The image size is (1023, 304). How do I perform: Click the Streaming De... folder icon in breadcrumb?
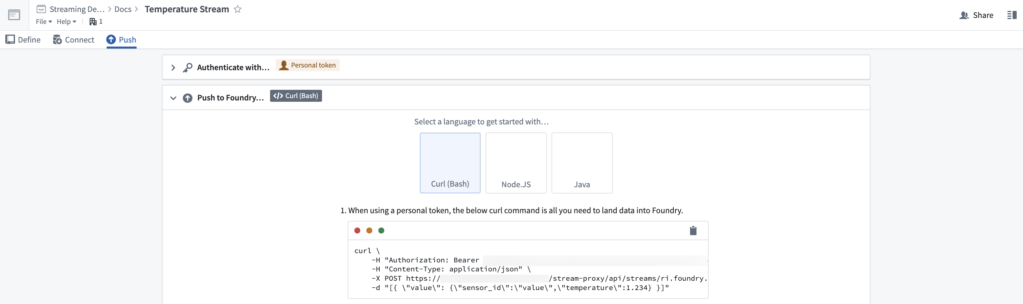pyautogui.click(x=41, y=9)
